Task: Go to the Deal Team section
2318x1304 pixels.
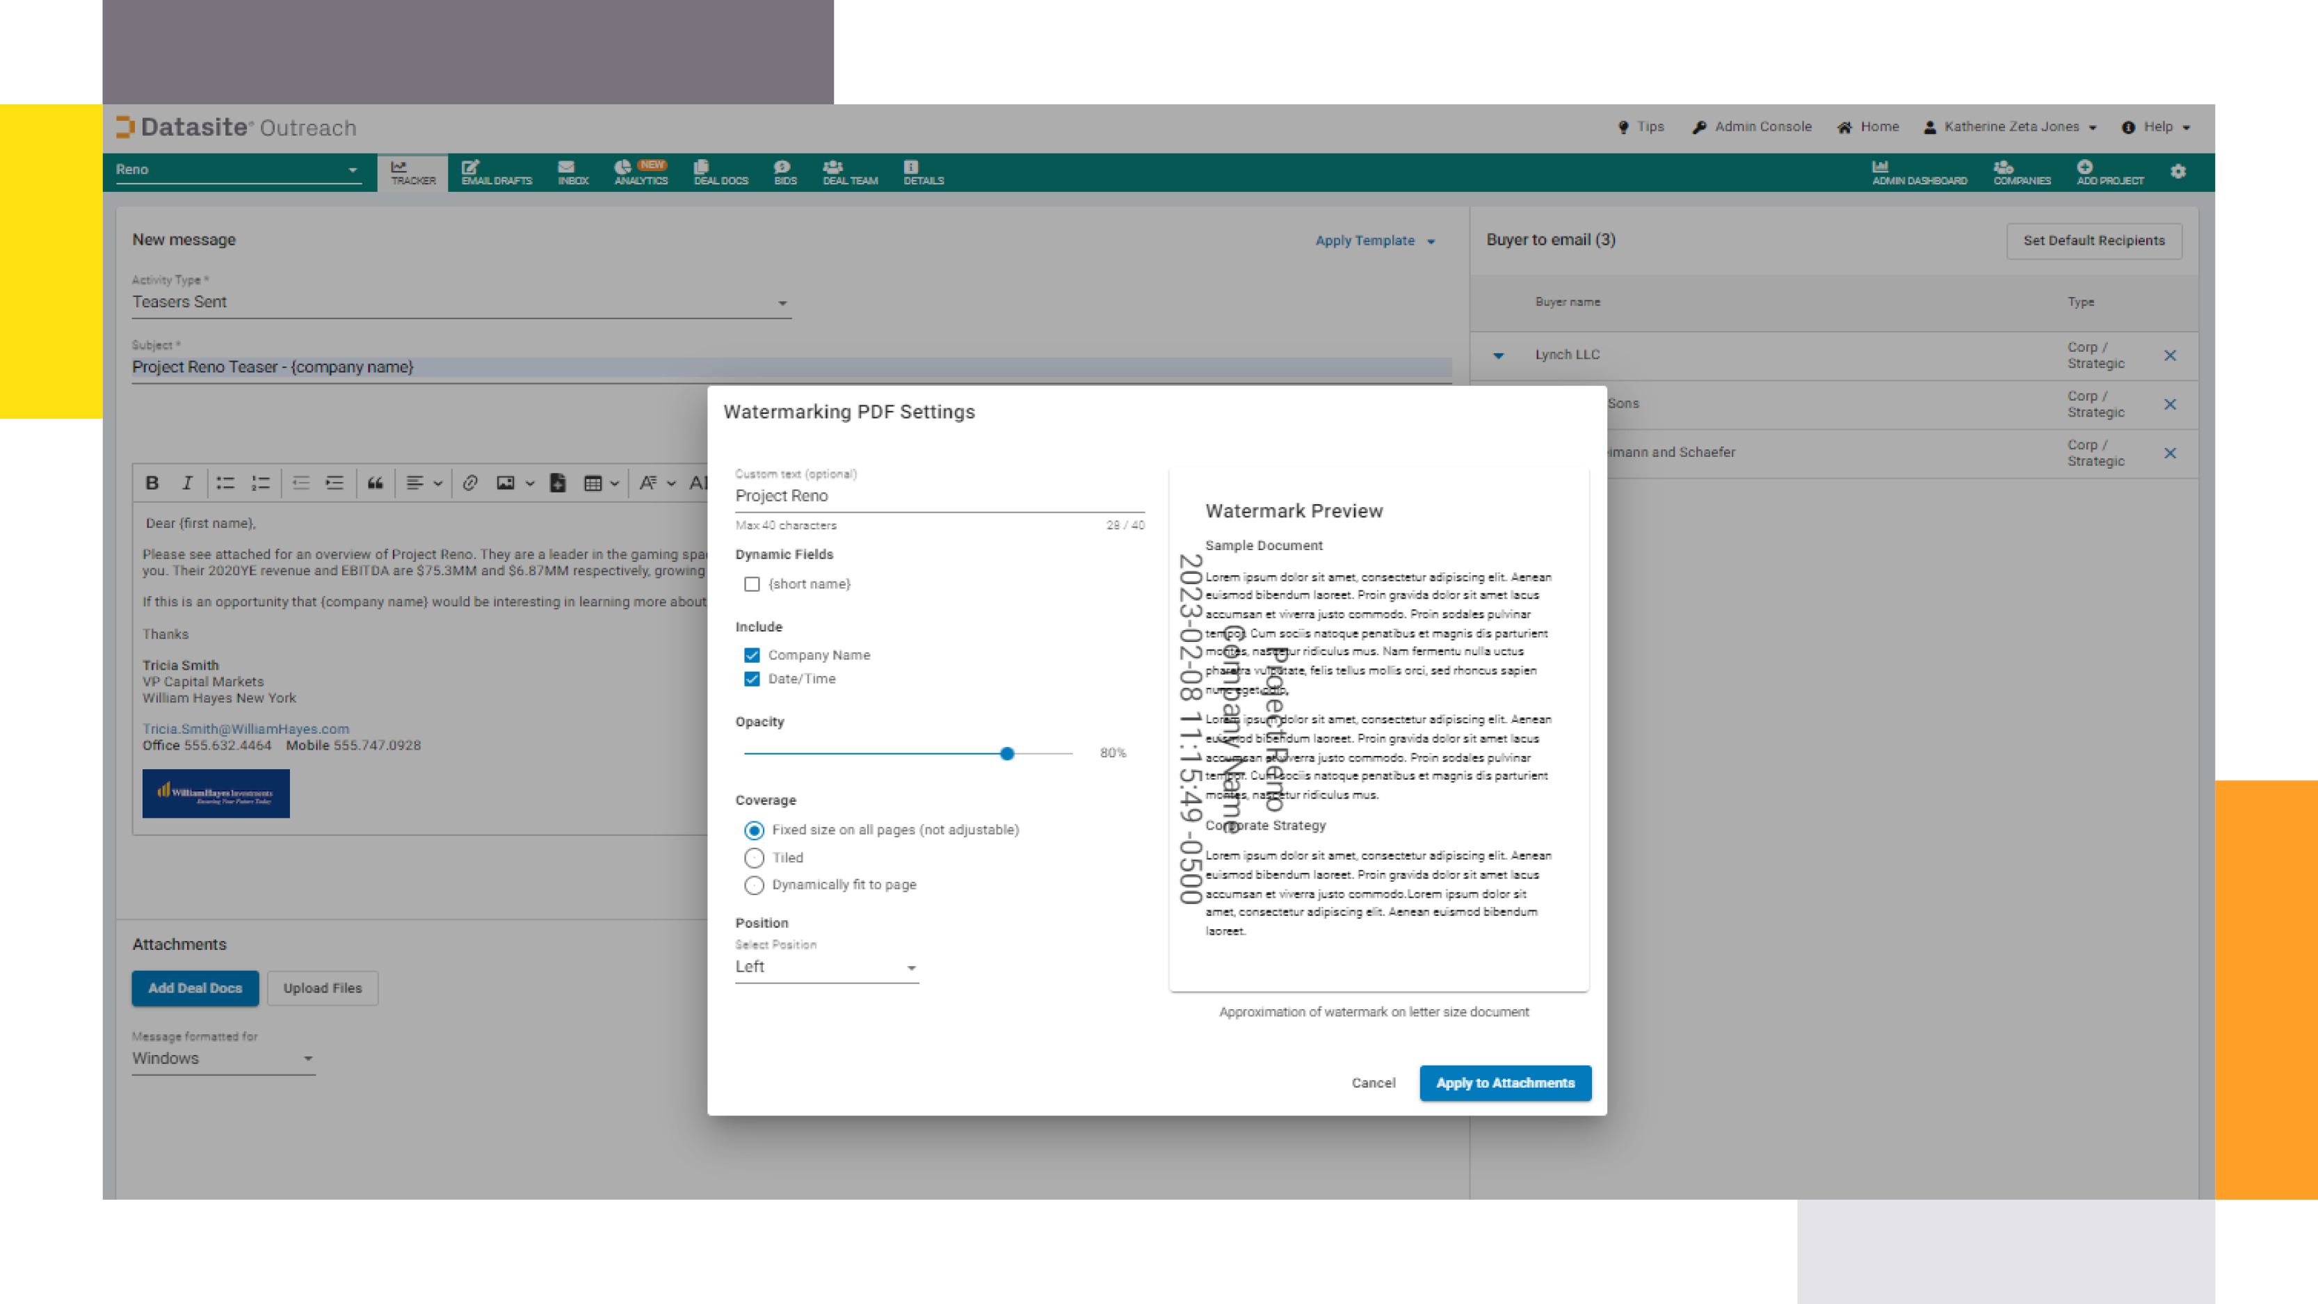Action: (849, 172)
